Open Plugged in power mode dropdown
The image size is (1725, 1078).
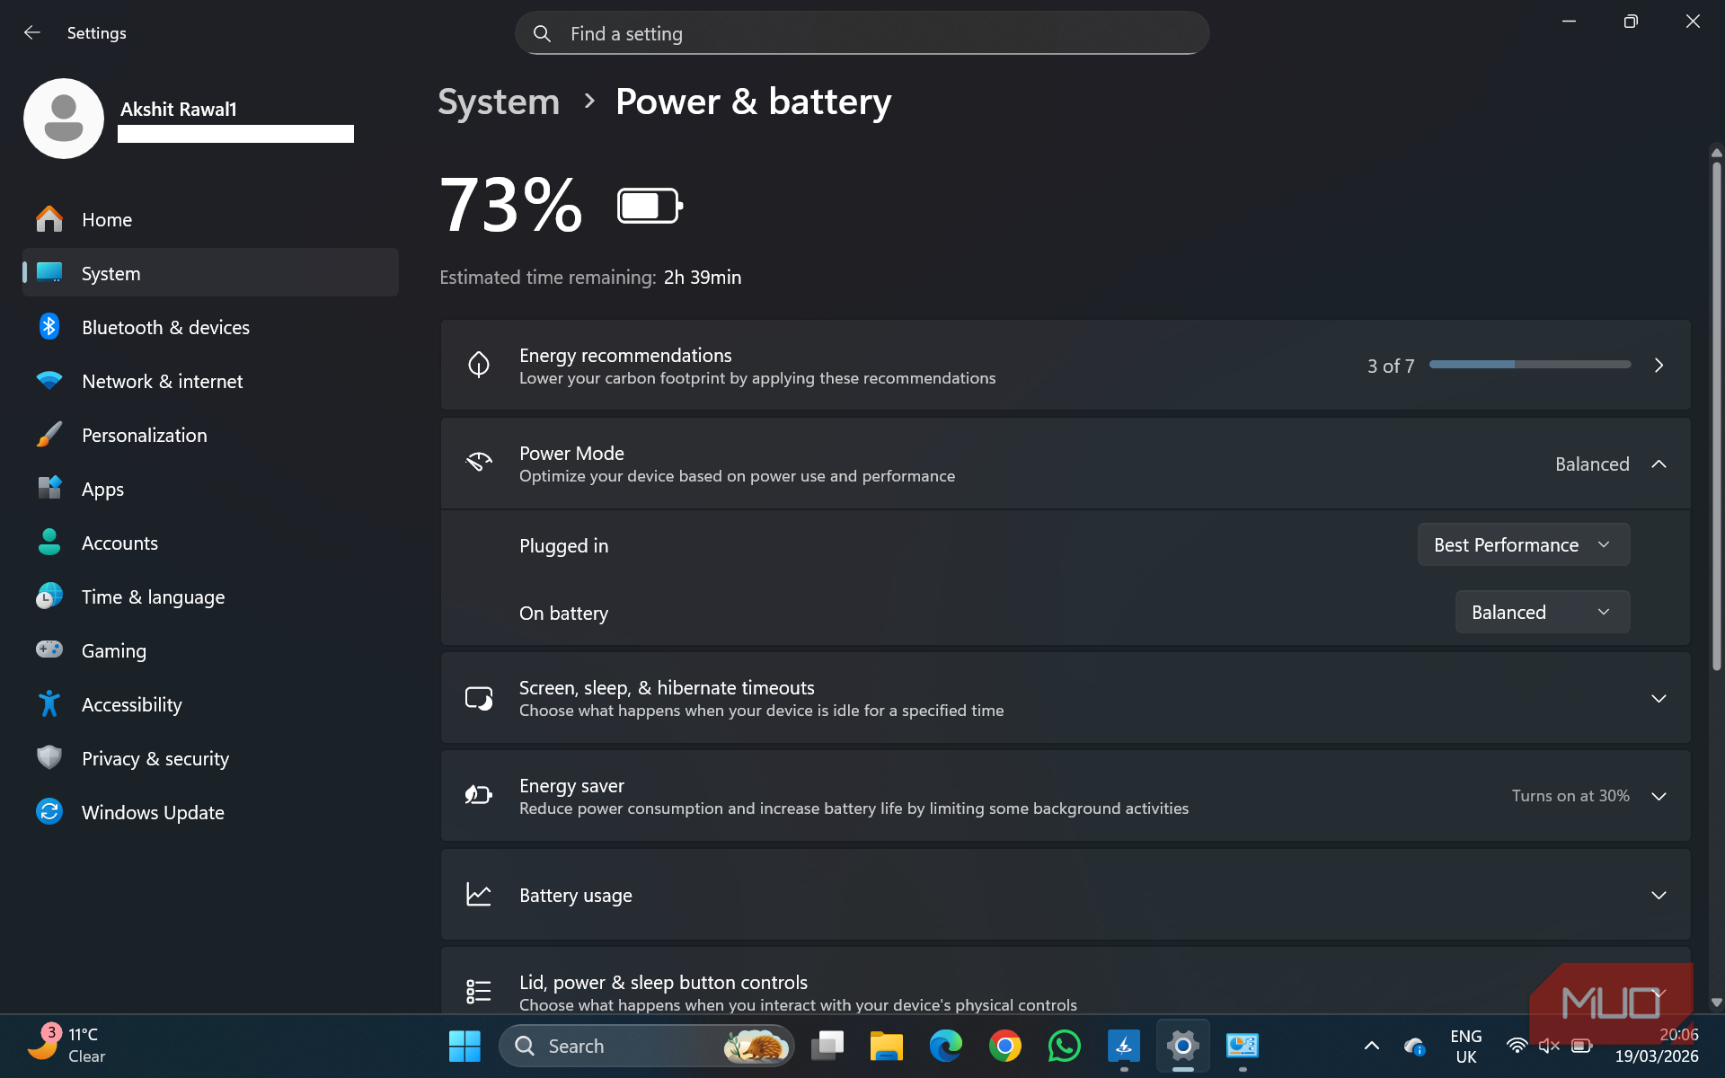coord(1524,545)
